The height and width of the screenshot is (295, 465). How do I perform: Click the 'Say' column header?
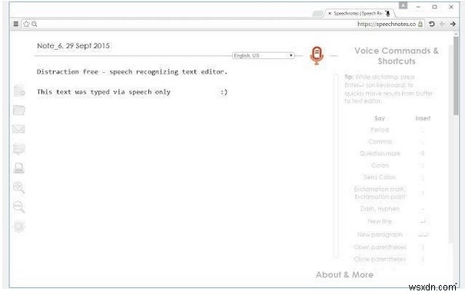coord(380,118)
